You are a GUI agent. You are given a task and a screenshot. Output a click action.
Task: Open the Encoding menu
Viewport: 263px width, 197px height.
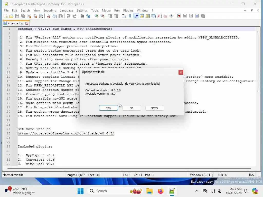pos(50,10)
